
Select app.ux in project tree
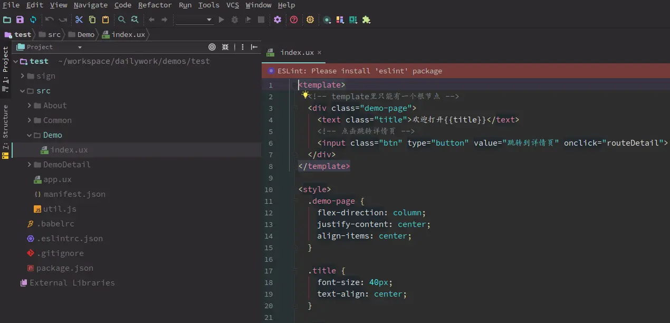point(52,179)
